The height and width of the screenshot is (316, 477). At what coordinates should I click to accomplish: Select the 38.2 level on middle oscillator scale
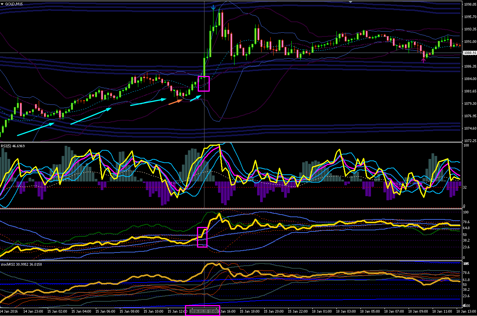[466, 240]
